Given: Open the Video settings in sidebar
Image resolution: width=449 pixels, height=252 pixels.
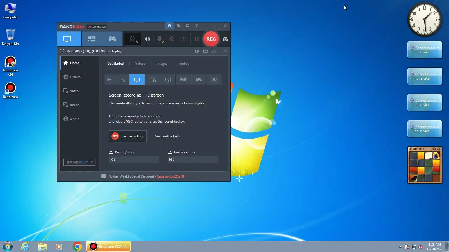Looking at the screenshot, I should pyautogui.click(x=79, y=91).
